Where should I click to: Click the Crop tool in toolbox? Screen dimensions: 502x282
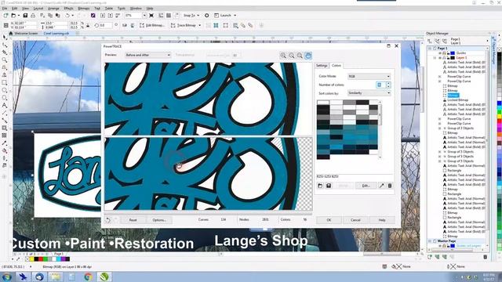(5, 52)
